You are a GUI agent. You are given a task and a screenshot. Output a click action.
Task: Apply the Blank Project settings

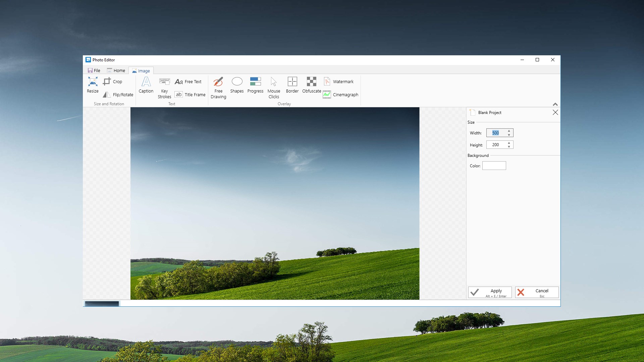(x=489, y=292)
